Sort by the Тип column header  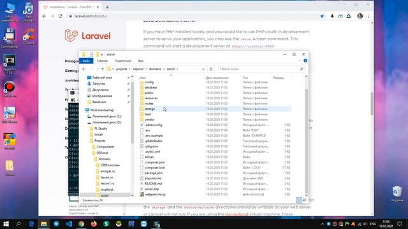tap(245, 78)
